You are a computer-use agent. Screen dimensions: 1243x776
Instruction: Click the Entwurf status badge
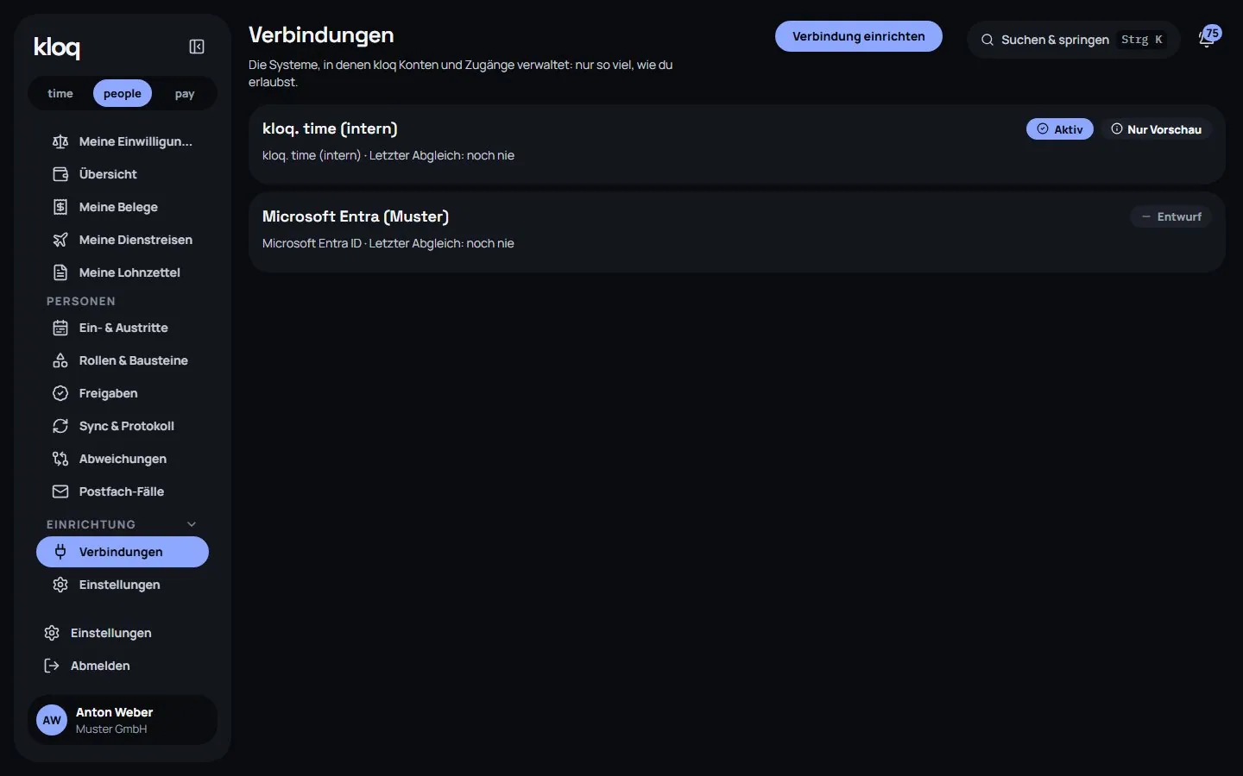click(x=1171, y=217)
